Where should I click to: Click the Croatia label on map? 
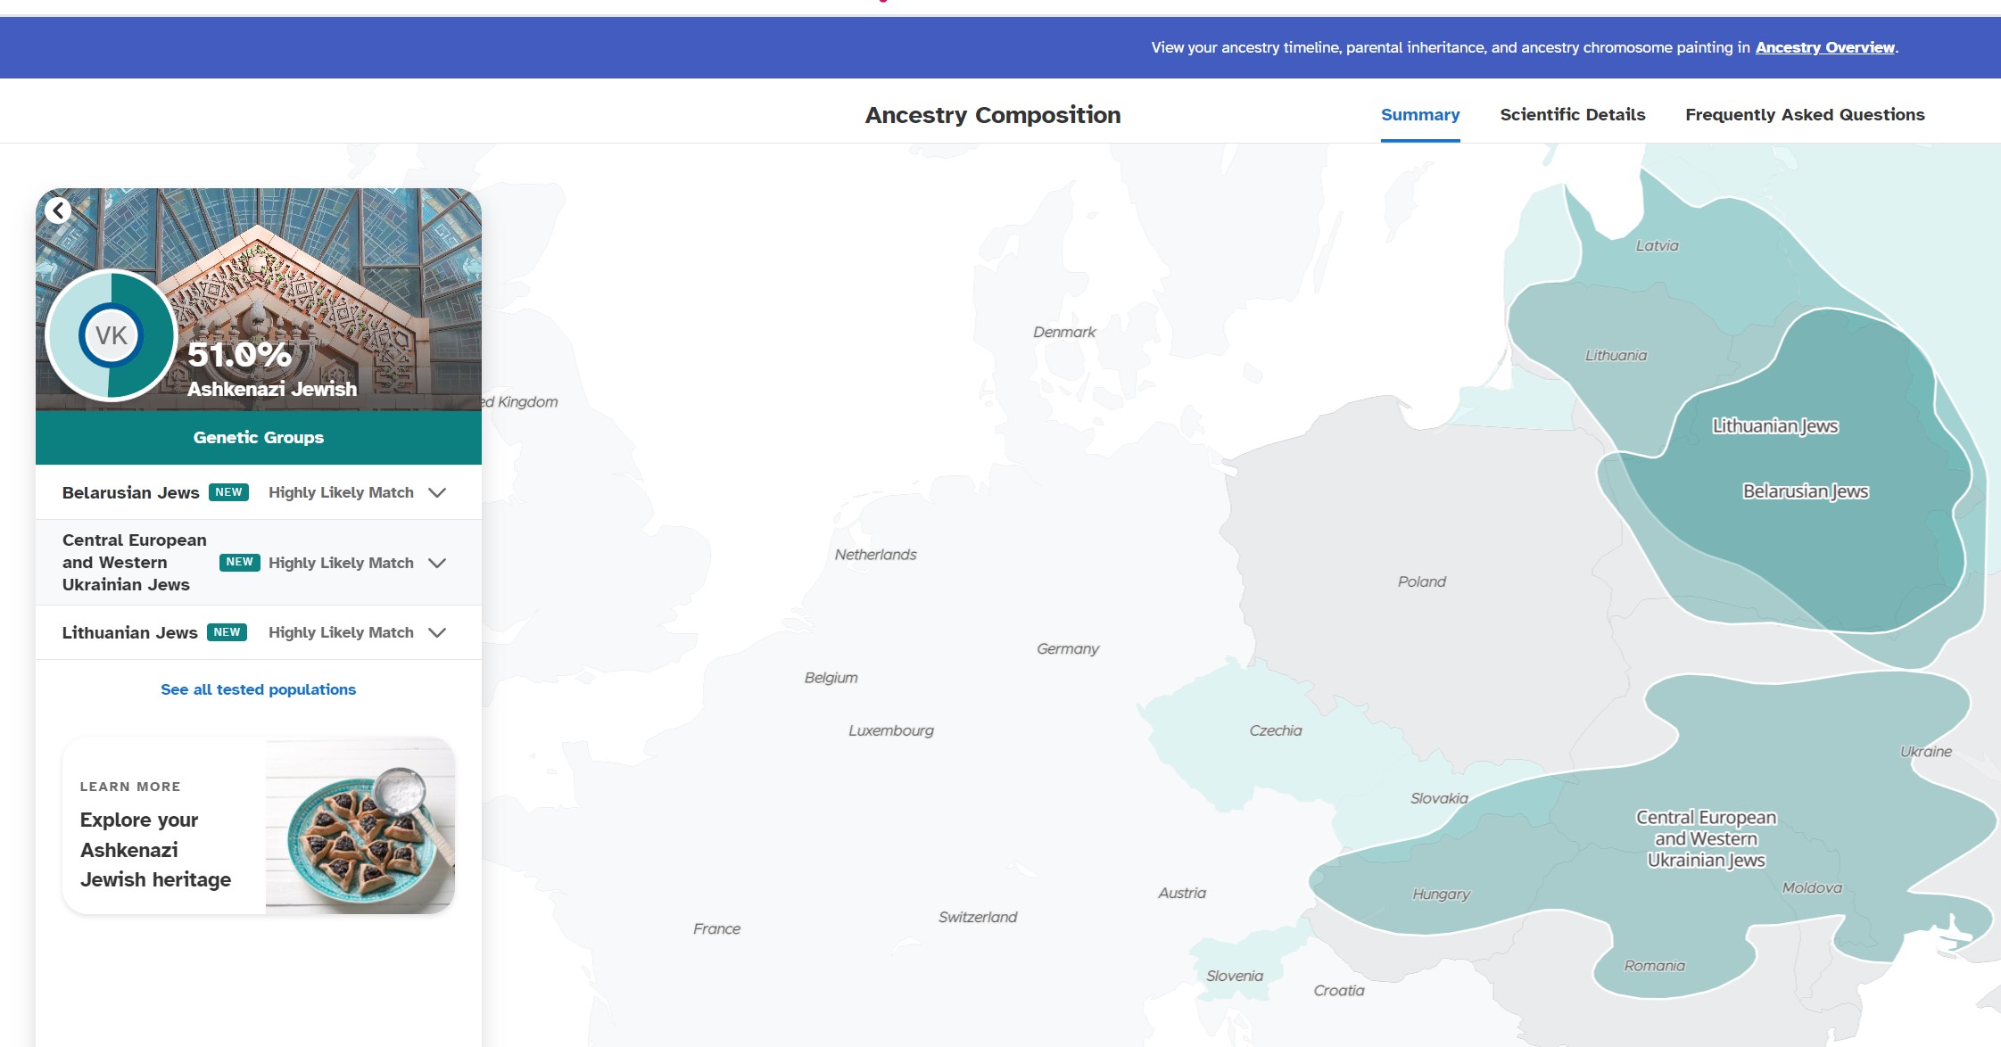[x=1339, y=990]
